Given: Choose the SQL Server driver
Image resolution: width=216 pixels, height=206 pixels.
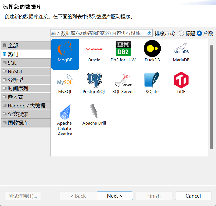Looking at the screenshot, I should click(123, 83).
